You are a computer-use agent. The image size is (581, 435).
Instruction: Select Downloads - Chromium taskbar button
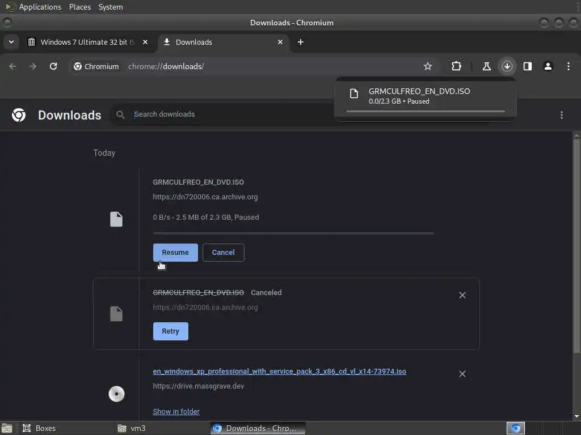point(258,428)
